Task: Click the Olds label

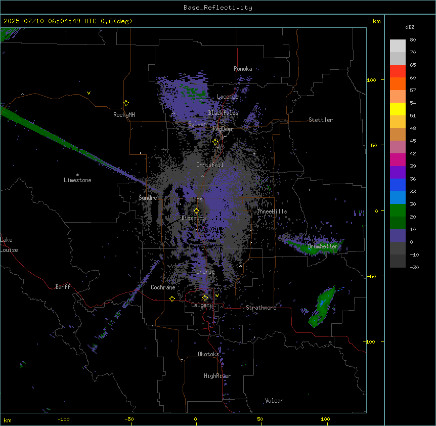Action: coord(196,199)
